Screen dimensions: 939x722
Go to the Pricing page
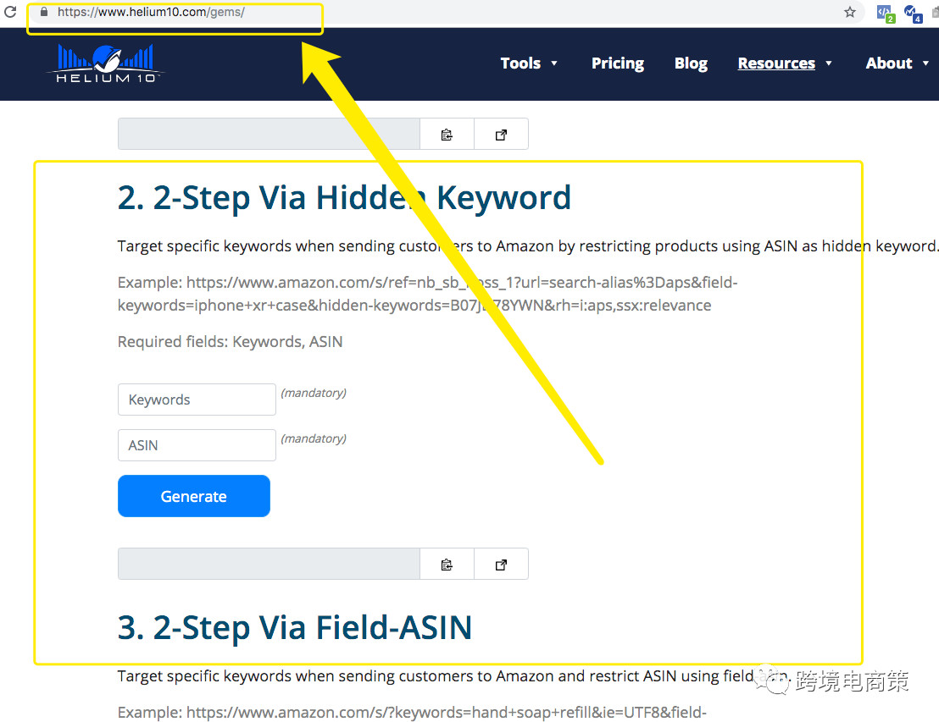point(618,63)
